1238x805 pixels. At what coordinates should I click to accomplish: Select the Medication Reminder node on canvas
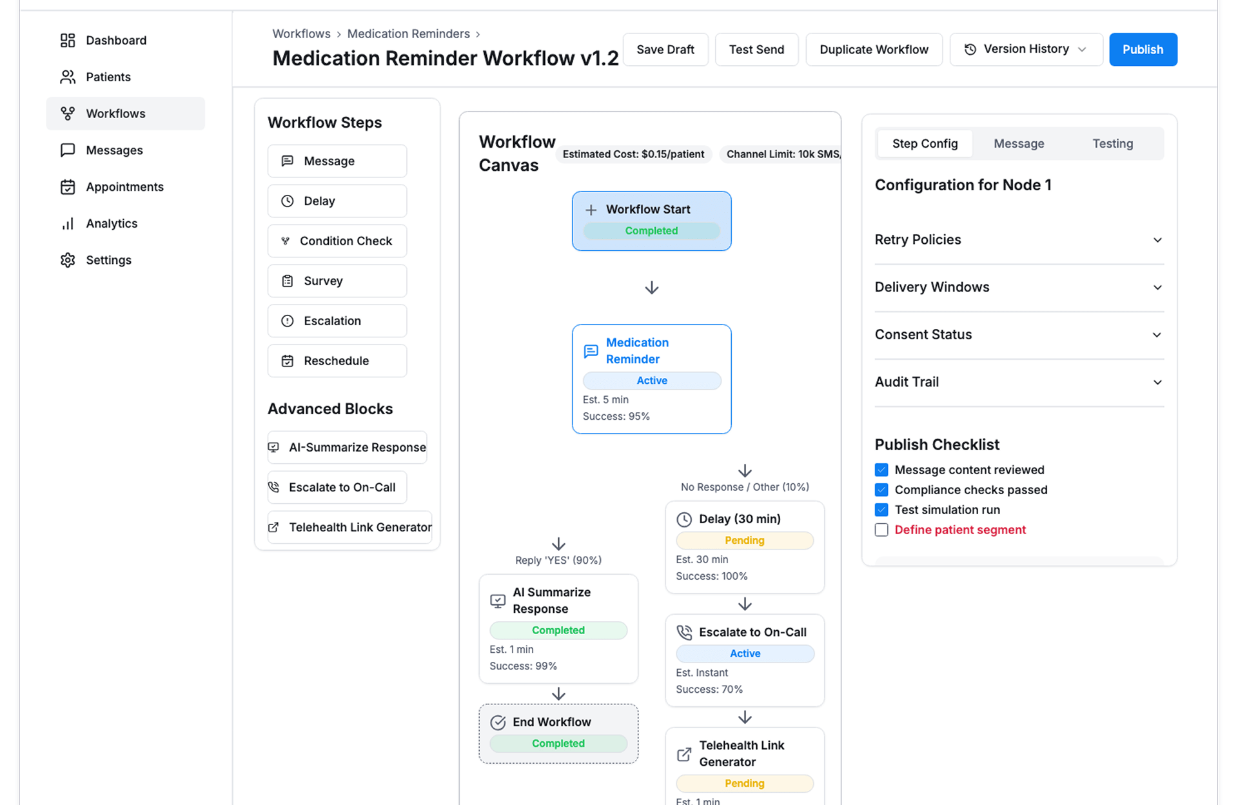click(651, 379)
